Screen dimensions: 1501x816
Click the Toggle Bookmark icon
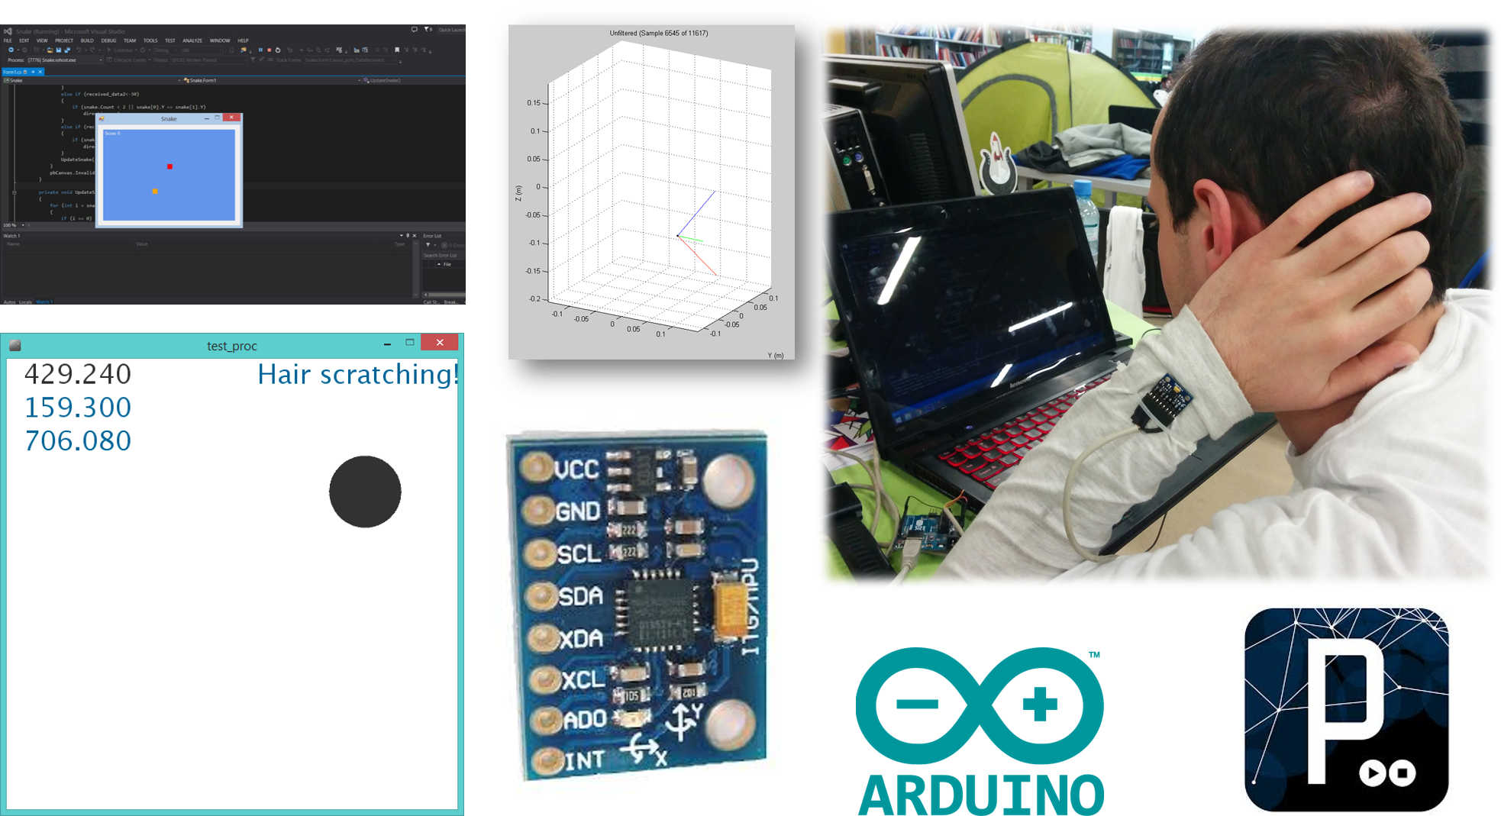(x=397, y=50)
